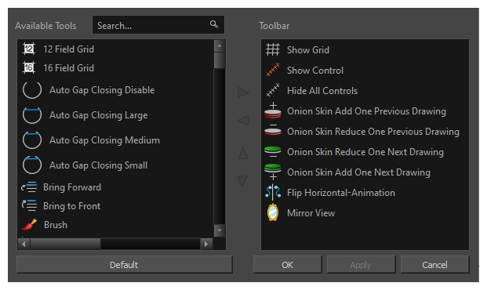The image size is (487, 290).
Task: Select "Mirror View" text in Toolbar list
Action: click(x=311, y=213)
